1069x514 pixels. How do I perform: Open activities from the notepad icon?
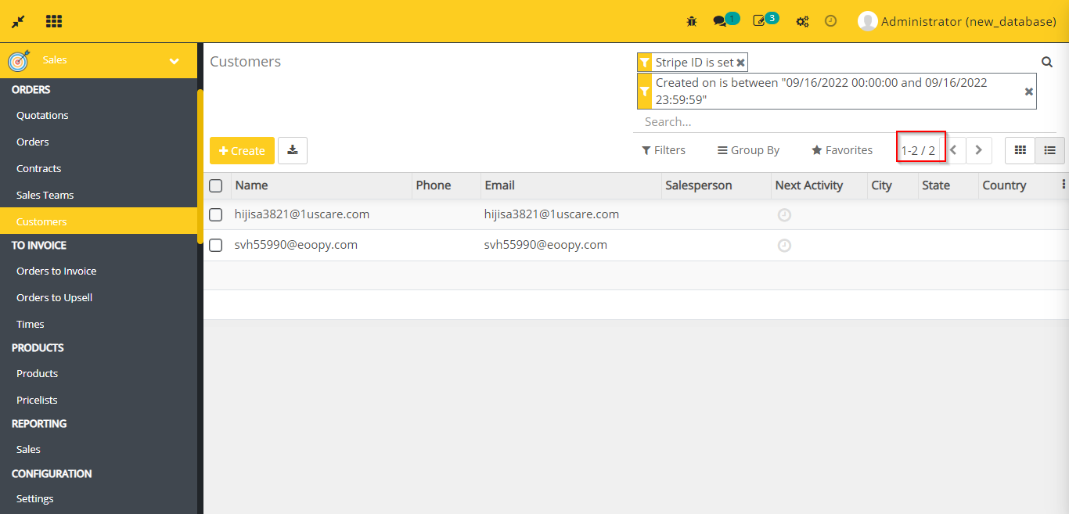[760, 21]
